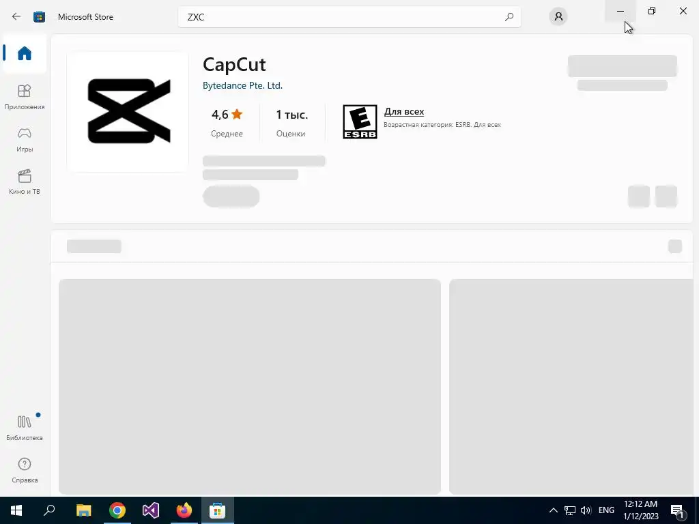Minimize the Microsoft Store window

620,11
